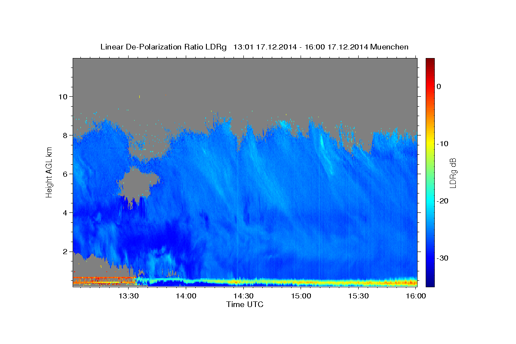The width and height of the screenshot is (516, 344).
Task: Click the '14:30' time axis label
Action: point(243,296)
